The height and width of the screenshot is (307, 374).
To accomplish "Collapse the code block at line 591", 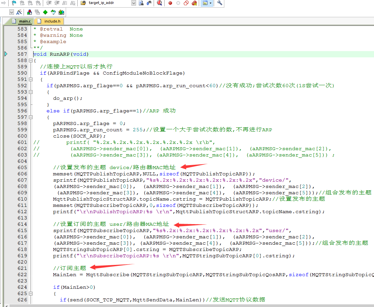I will click(x=31, y=79).
